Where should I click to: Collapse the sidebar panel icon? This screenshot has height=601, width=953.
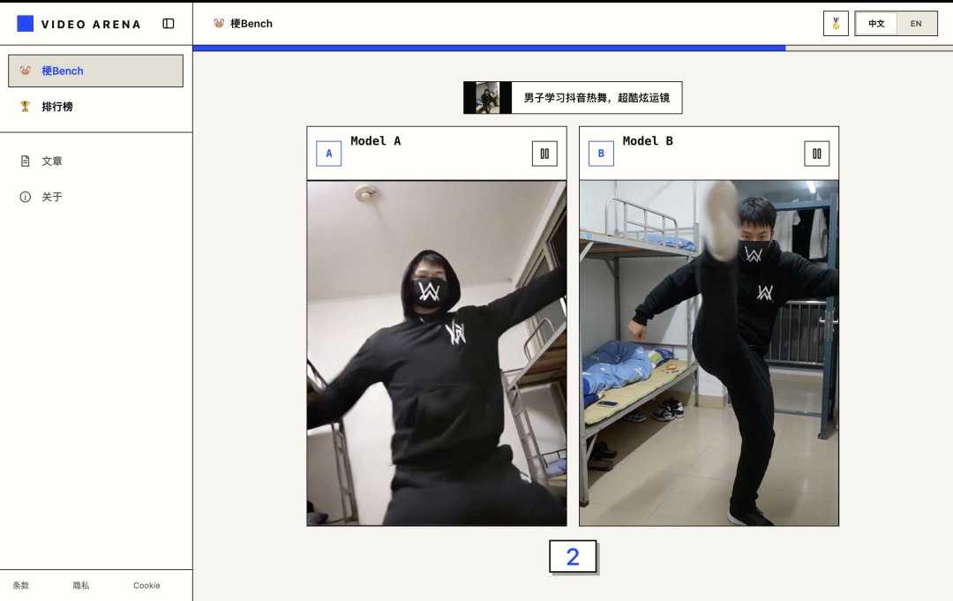[x=169, y=24]
